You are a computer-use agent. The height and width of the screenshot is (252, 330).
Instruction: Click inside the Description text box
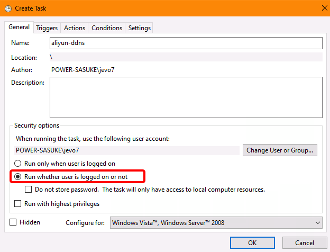186,97
